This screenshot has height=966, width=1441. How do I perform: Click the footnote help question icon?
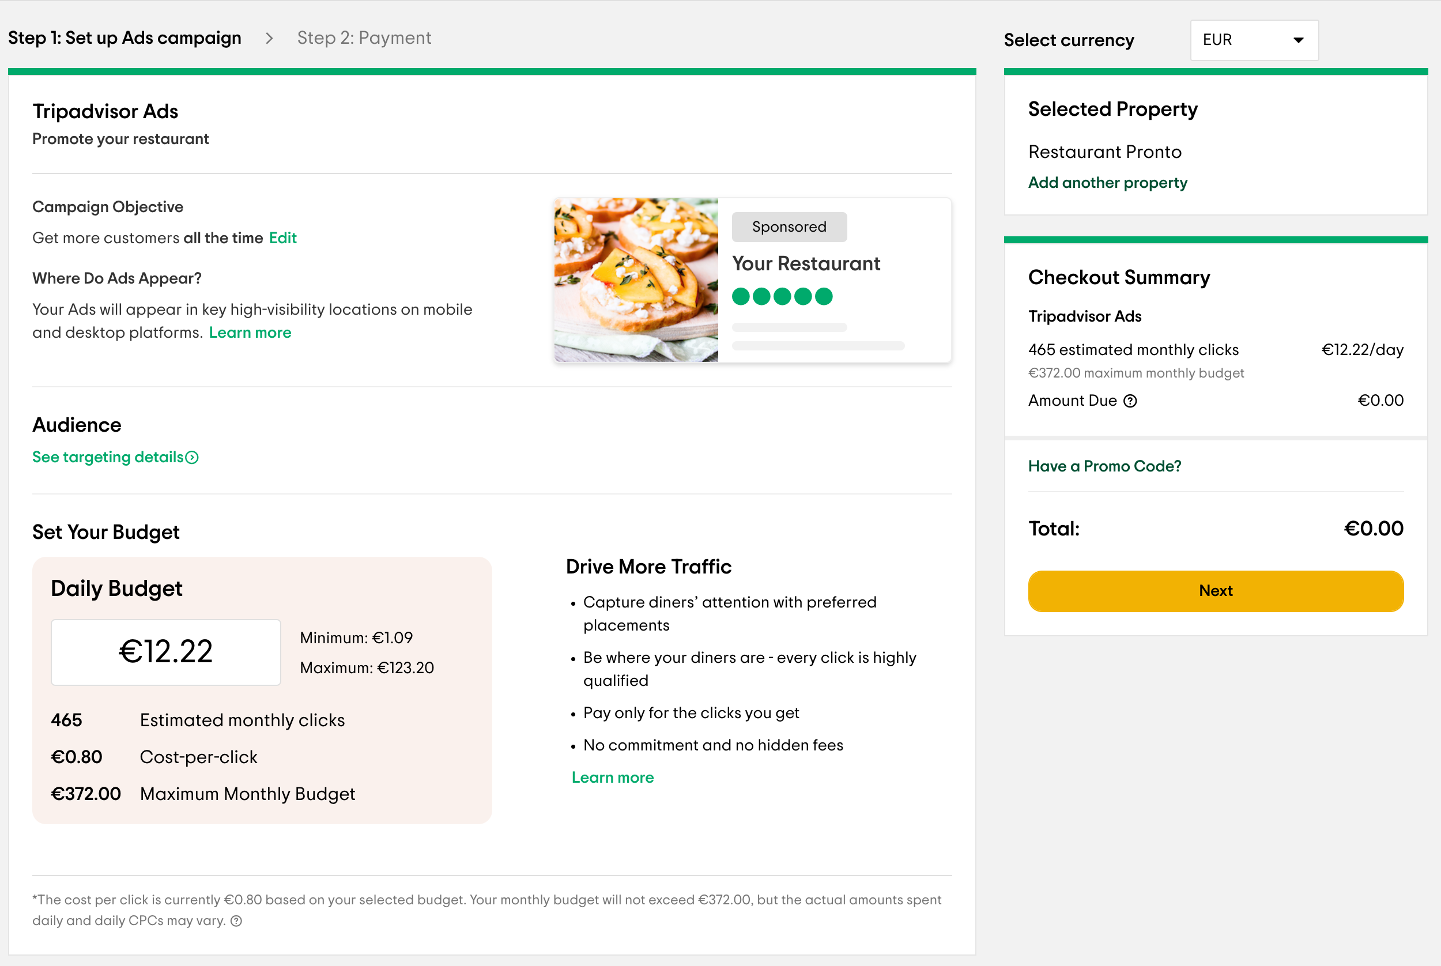[236, 921]
